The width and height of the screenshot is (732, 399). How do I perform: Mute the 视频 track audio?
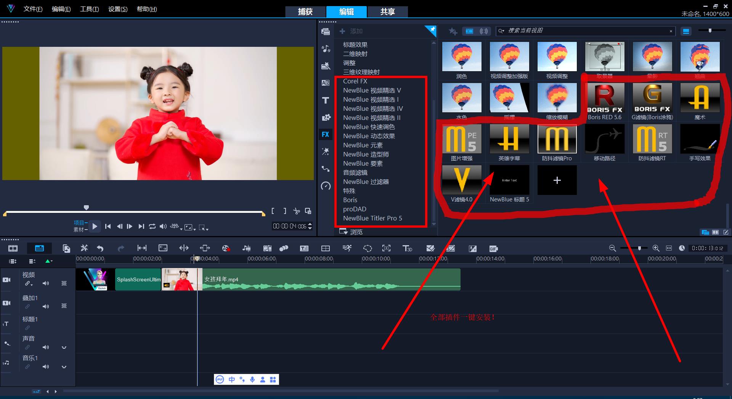pos(46,283)
